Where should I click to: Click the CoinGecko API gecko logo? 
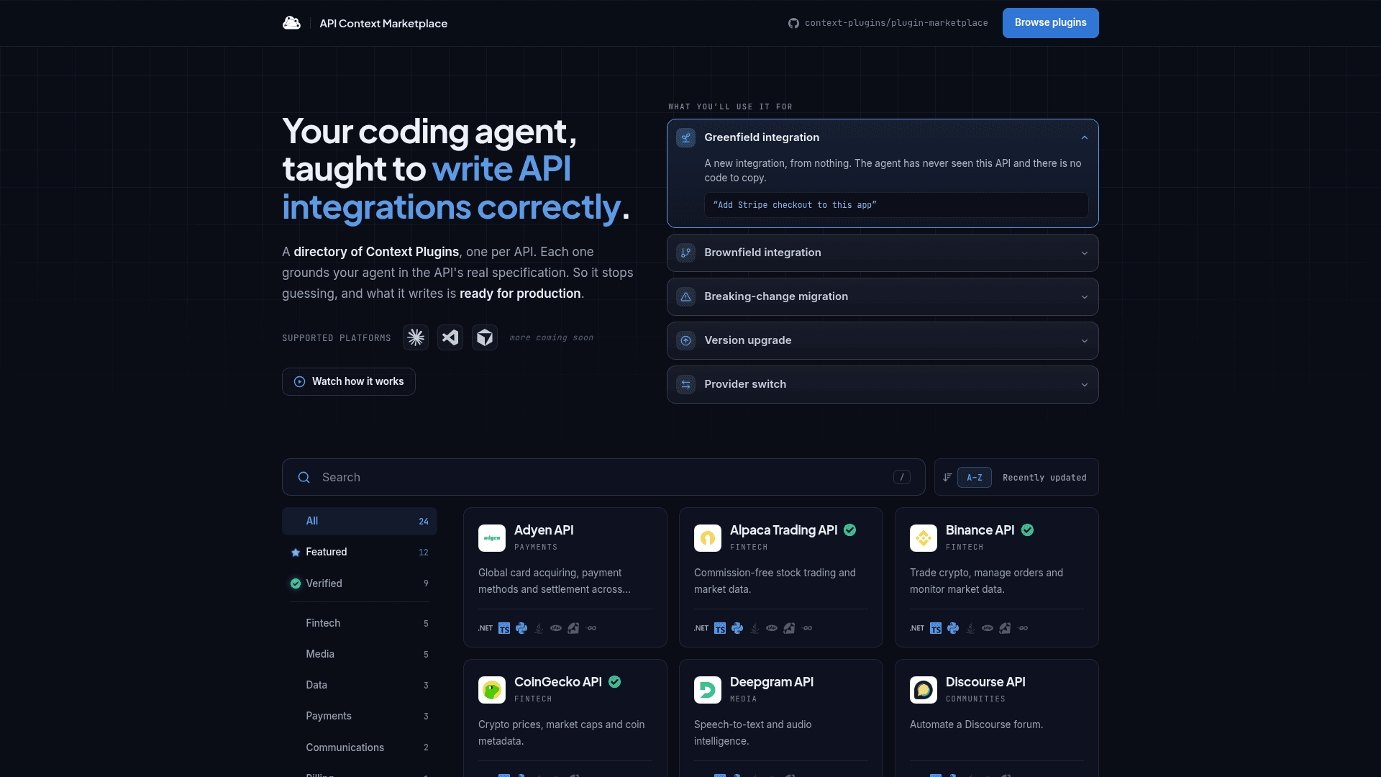[492, 690]
